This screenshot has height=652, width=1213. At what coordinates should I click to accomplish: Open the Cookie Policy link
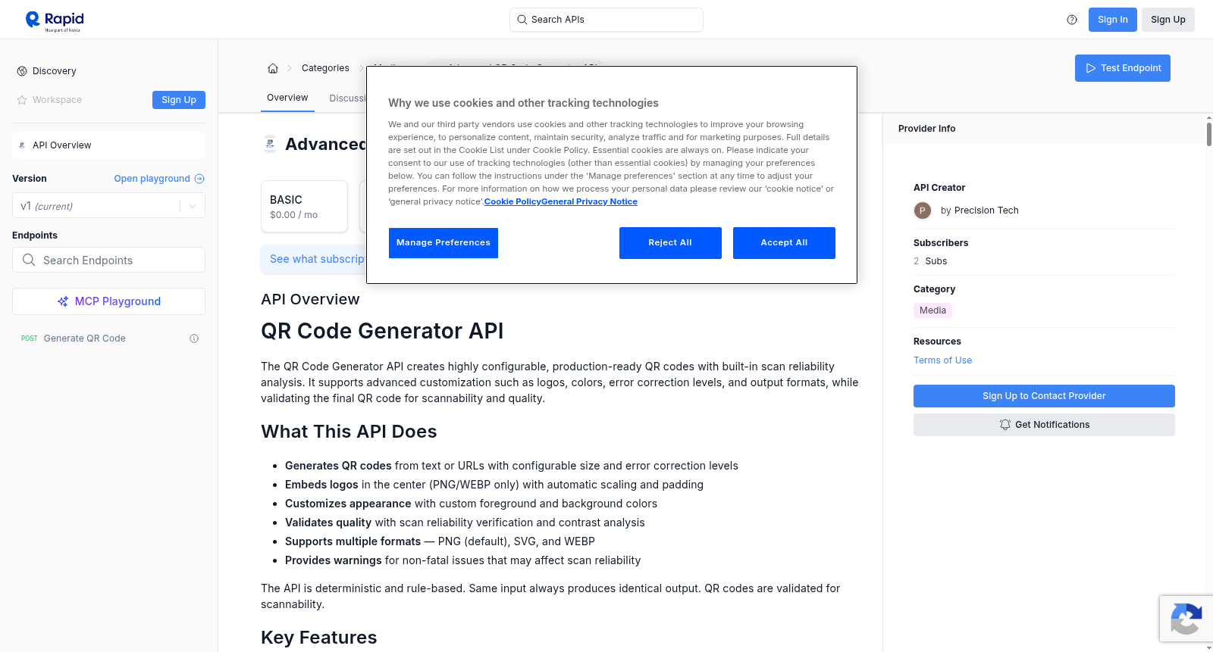pyautogui.click(x=512, y=201)
